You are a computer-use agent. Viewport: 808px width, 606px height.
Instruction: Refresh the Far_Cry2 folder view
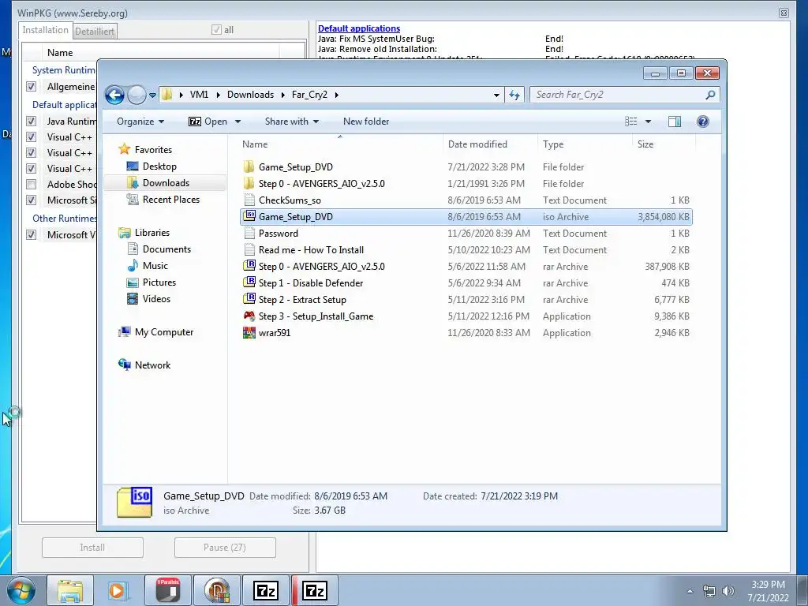click(x=514, y=95)
